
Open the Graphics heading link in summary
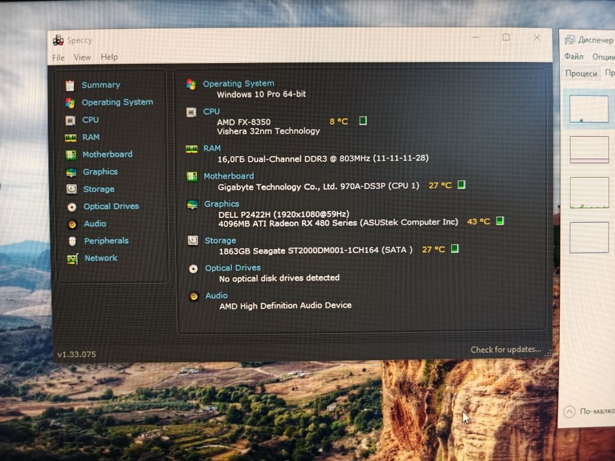point(221,204)
